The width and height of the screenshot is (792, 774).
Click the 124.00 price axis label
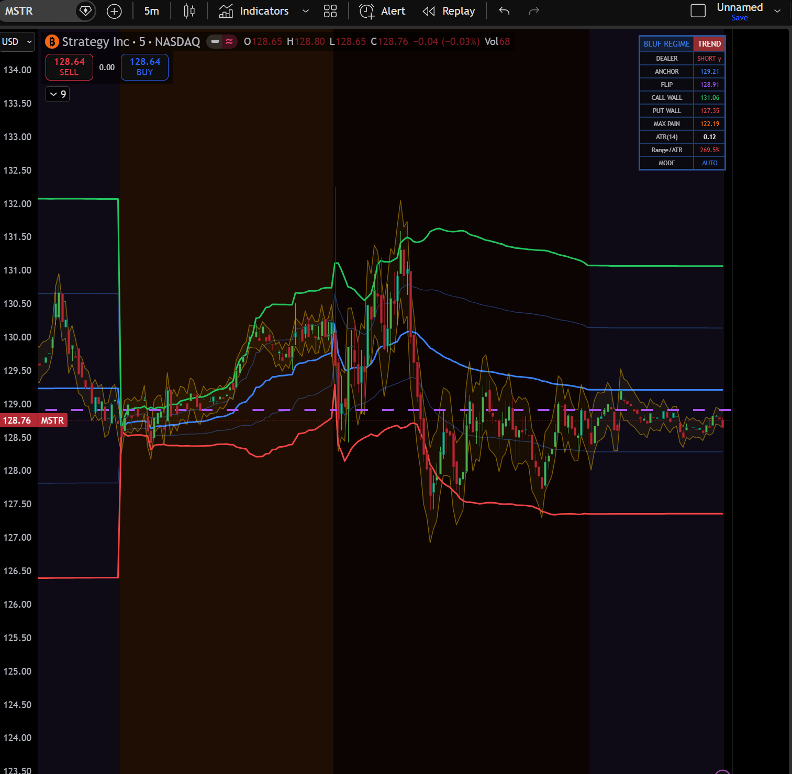tap(17, 738)
